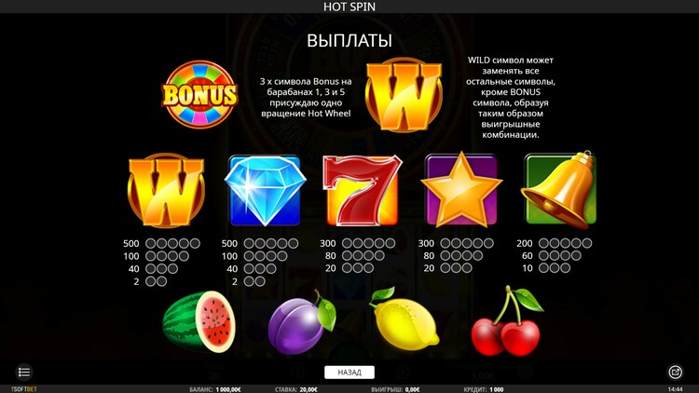The image size is (699, 393).
Task: Click the 1SOFTBET logo
Action: [24, 389]
